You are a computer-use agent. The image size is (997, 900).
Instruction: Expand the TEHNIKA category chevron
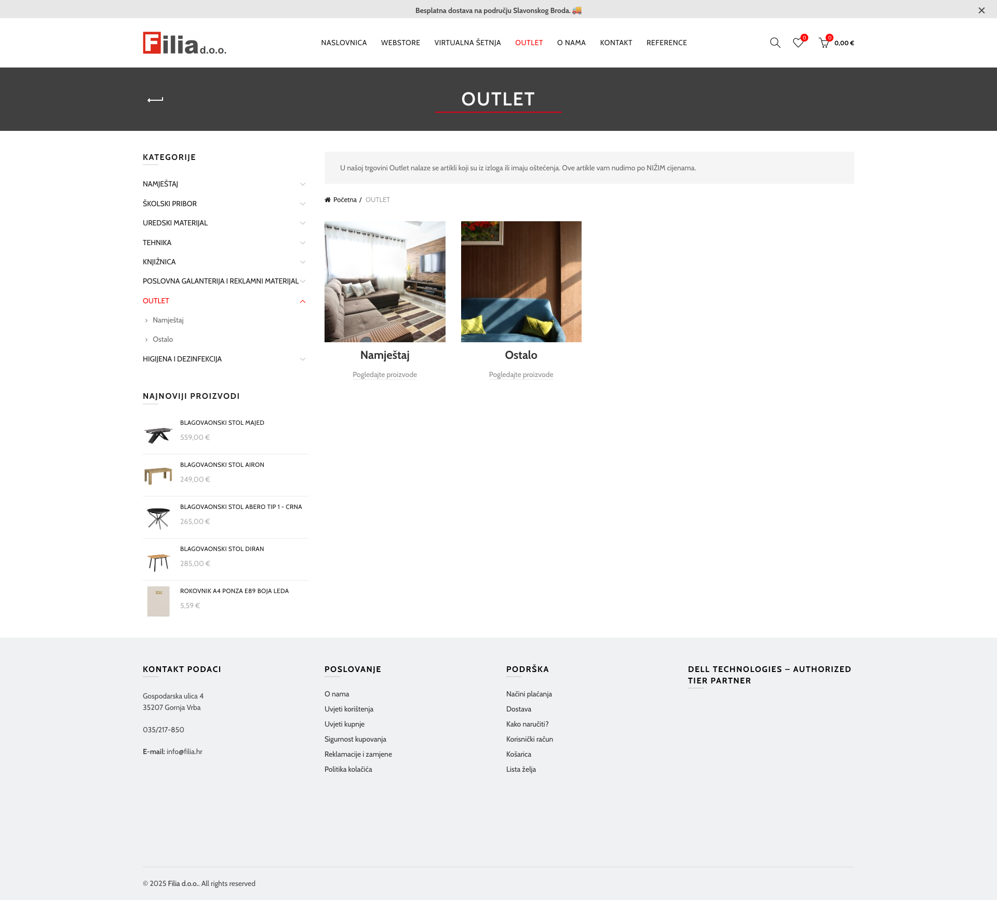(x=303, y=243)
